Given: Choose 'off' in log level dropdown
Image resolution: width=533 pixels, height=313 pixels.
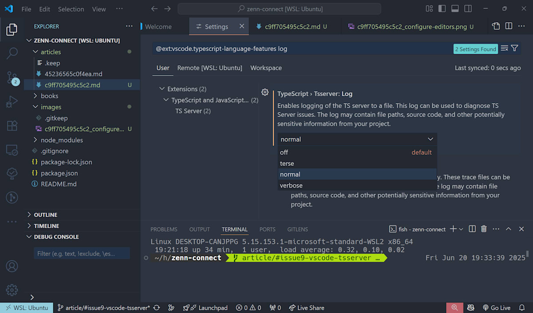Looking at the screenshot, I should [357, 152].
